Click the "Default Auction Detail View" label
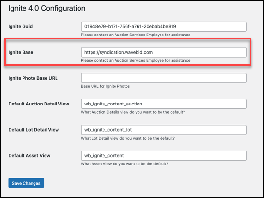The height and width of the screenshot is (198, 264). click(38, 104)
